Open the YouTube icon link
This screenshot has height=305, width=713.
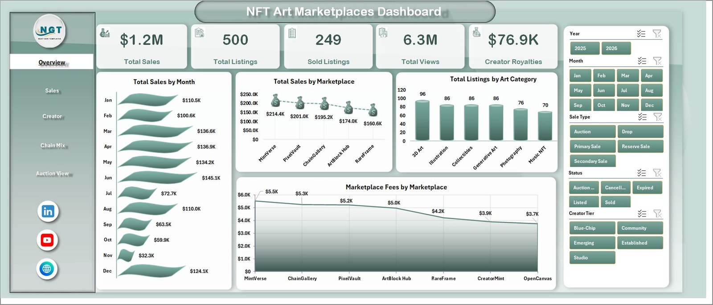(47, 240)
